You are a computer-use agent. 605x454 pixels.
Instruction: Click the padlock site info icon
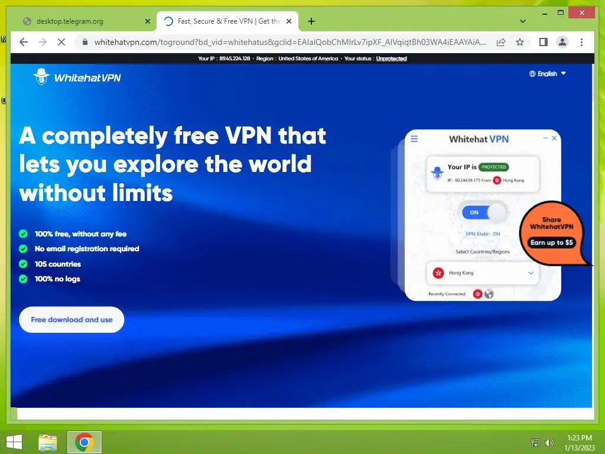click(x=85, y=42)
